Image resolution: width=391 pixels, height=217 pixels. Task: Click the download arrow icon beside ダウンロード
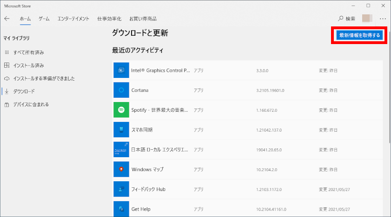click(x=7, y=91)
